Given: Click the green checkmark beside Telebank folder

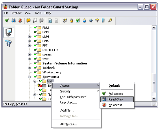Looking at the screenshot, I should (x=35, y=68).
